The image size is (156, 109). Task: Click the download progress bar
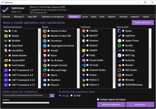tap(26, 103)
